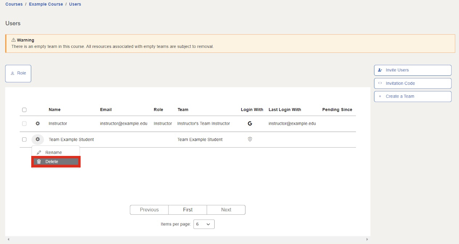Click the person icon in Role button
The image size is (459, 244).
click(x=12, y=73)
